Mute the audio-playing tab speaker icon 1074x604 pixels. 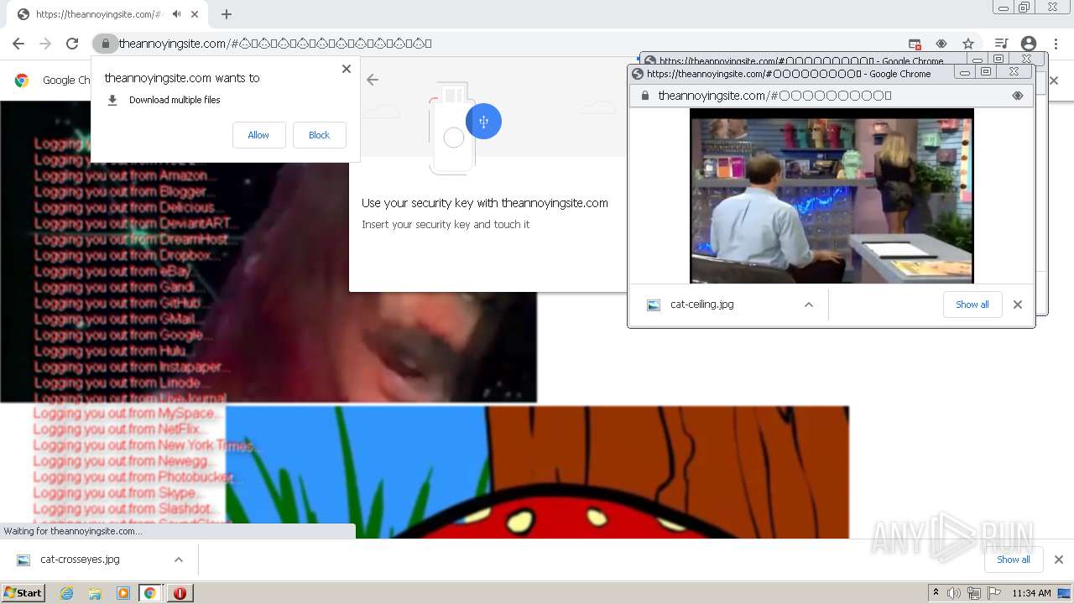(176, 14)
